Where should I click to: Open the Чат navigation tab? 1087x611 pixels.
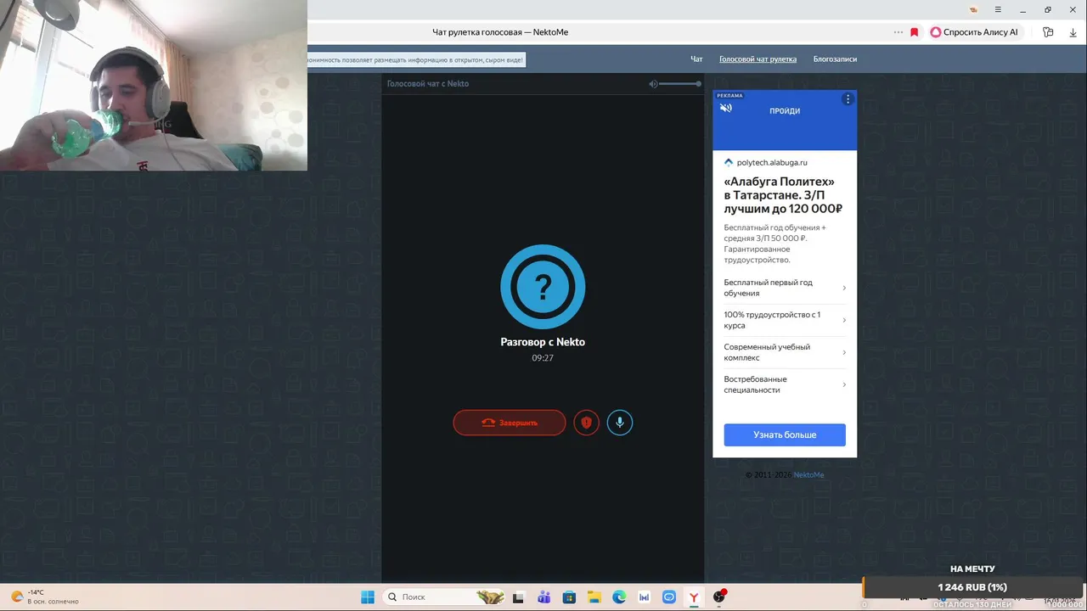(696, 59)
